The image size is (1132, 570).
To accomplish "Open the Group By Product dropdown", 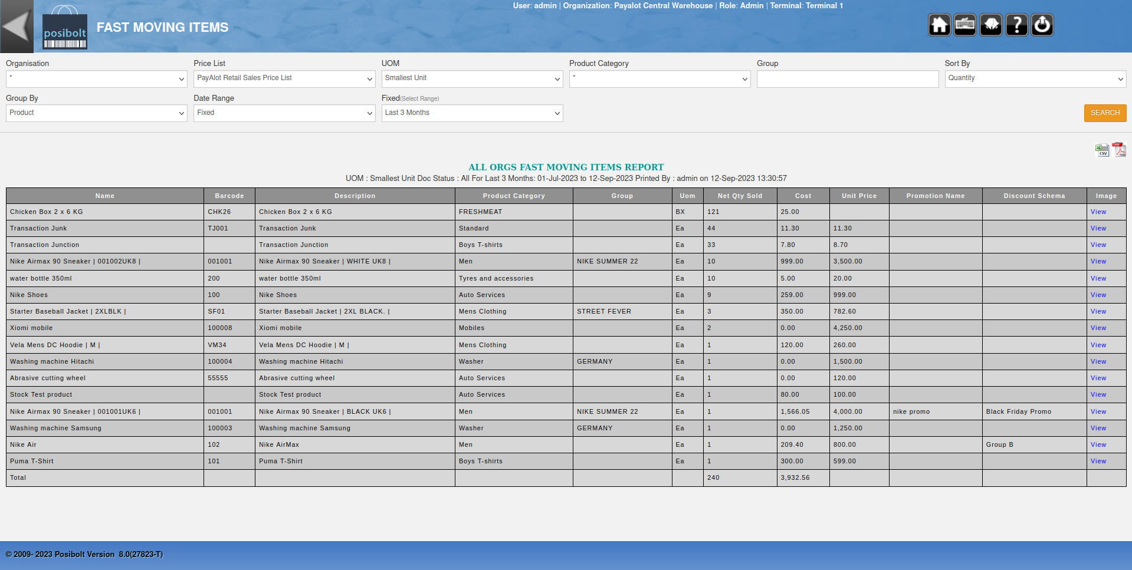I will [x=97, y=113].
